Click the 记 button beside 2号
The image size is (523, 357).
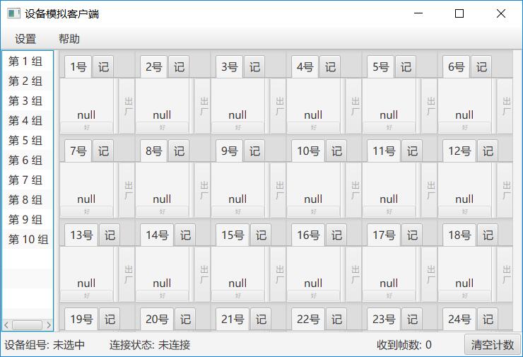click(x=179, y=66)
